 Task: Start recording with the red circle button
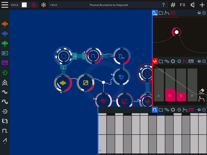(34, 5)
